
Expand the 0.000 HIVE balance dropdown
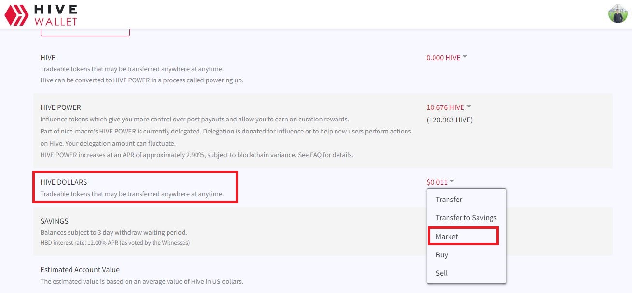447,57
